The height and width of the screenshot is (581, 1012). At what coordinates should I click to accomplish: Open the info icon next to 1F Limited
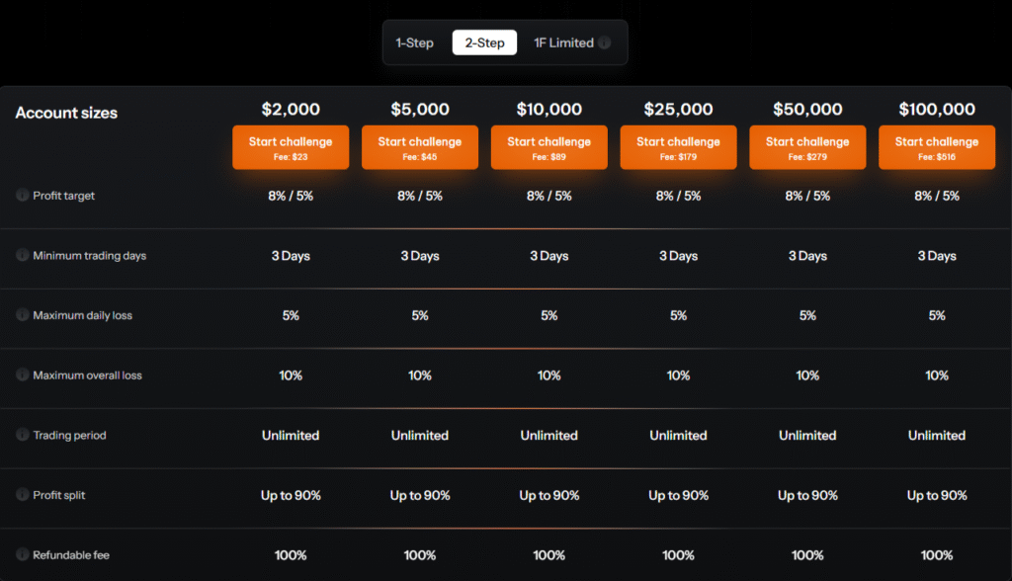pos(606,42)
